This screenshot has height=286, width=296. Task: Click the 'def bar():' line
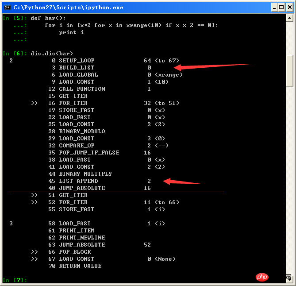(x=48, y=18)
